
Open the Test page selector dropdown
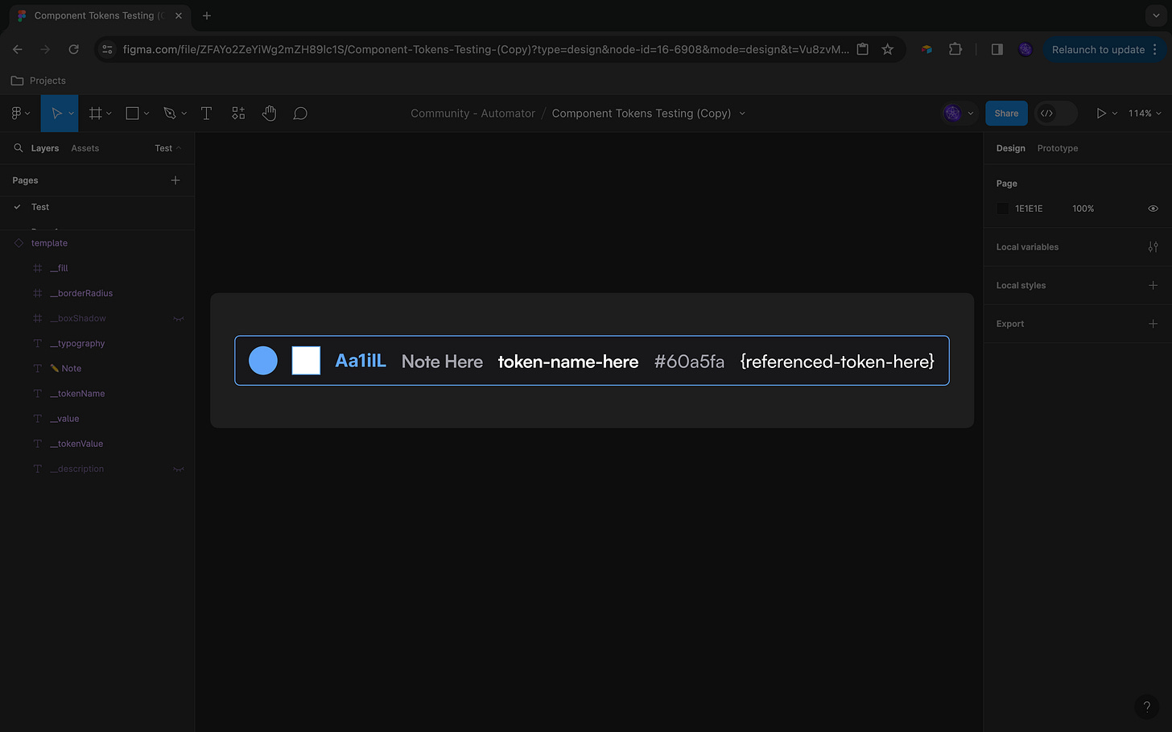[x=168, y=148]
